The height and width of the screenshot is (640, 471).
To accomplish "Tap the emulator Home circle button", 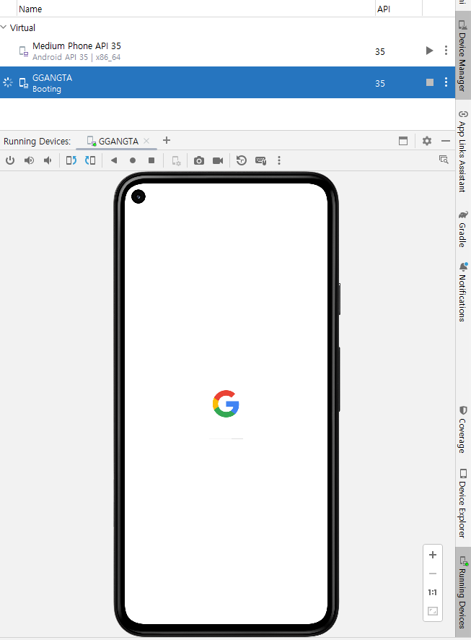I will (133, 160).
